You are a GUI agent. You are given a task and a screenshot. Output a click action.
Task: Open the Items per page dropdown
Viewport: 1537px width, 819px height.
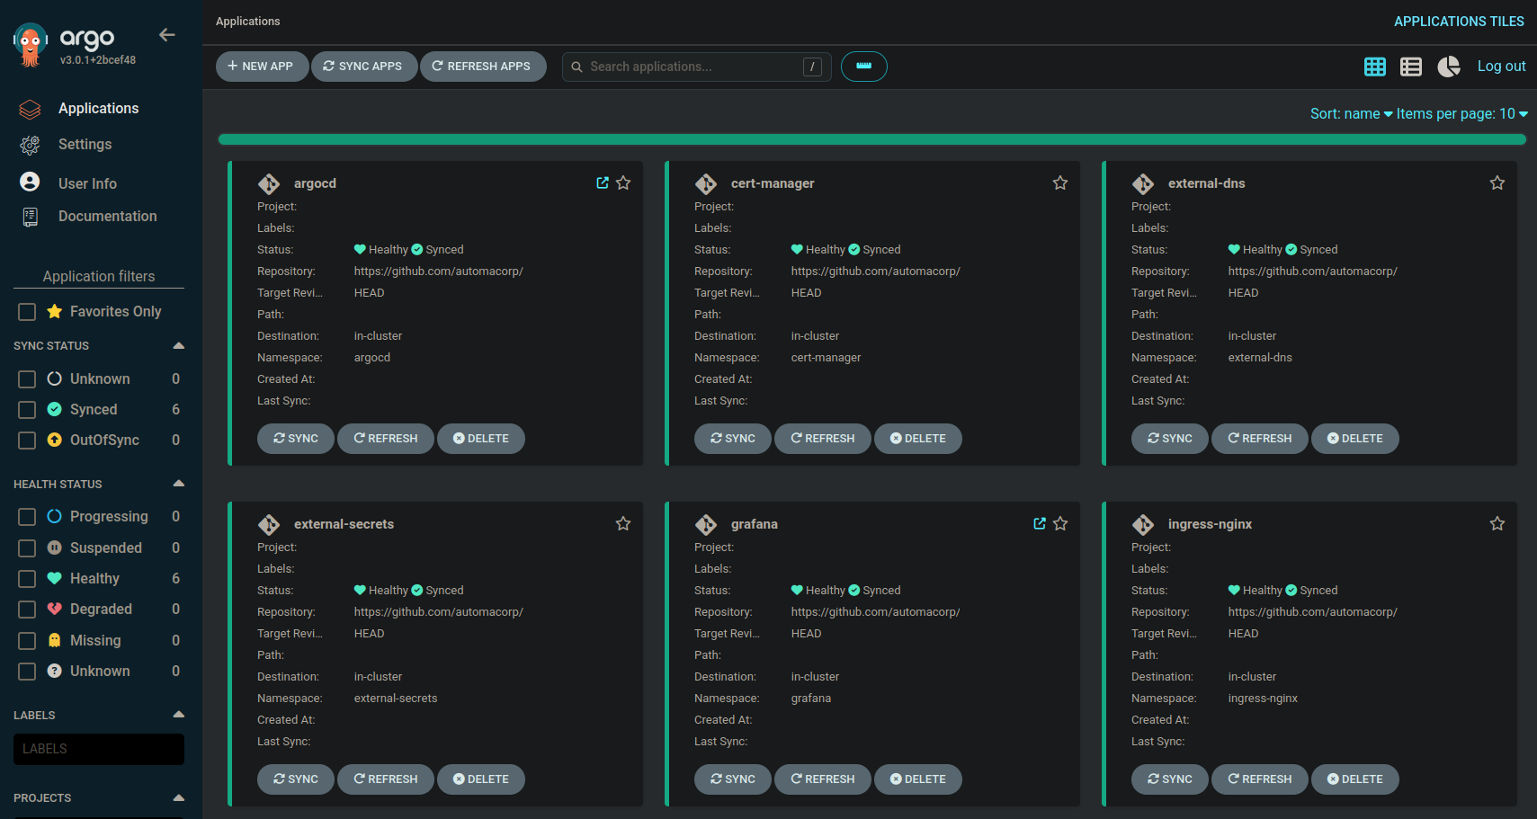[1462, 113]
